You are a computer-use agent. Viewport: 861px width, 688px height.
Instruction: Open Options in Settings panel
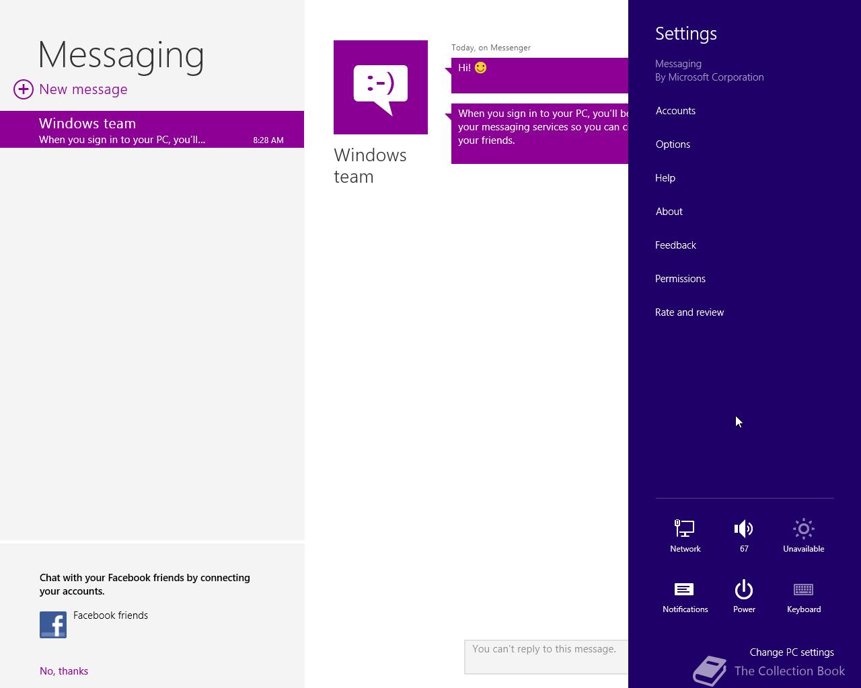(673, 144)
